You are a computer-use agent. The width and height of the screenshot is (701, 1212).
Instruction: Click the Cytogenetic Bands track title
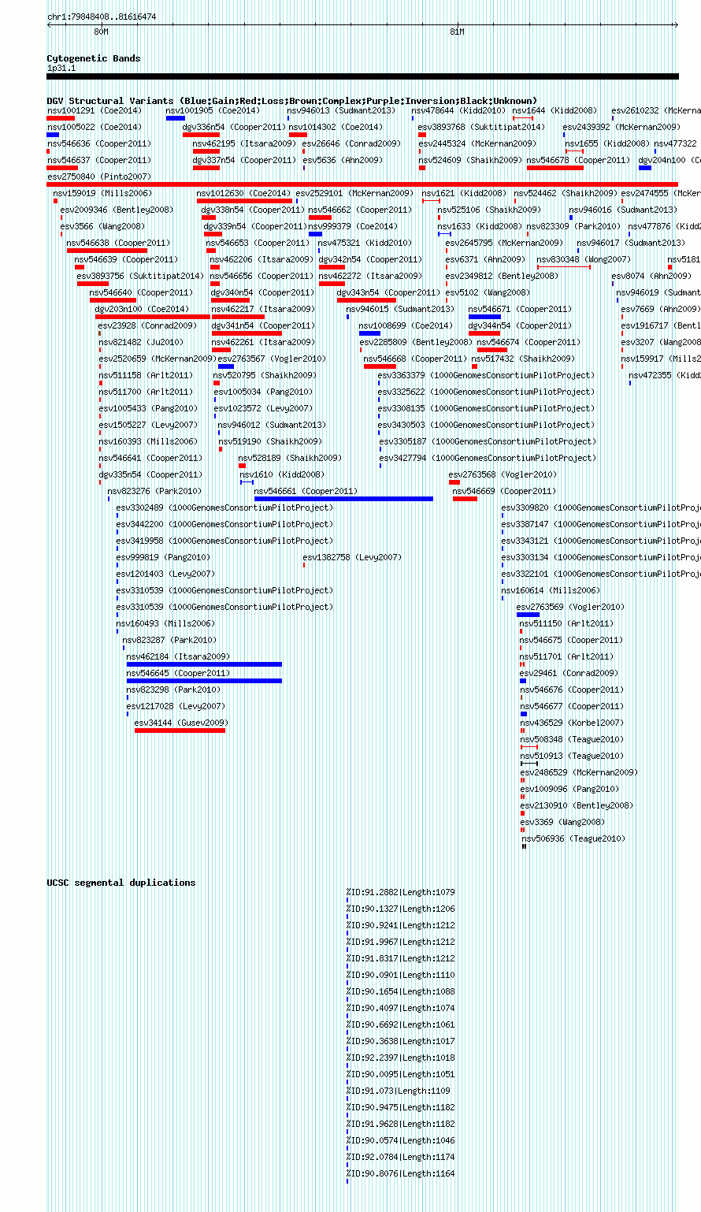coord(93,58)
